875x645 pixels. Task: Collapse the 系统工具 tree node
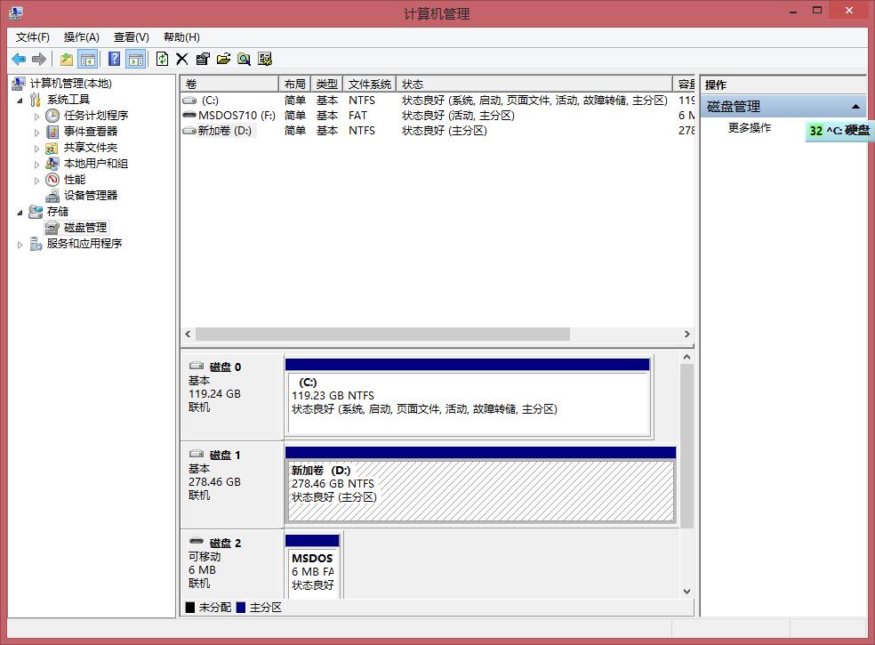coord(20,101)
